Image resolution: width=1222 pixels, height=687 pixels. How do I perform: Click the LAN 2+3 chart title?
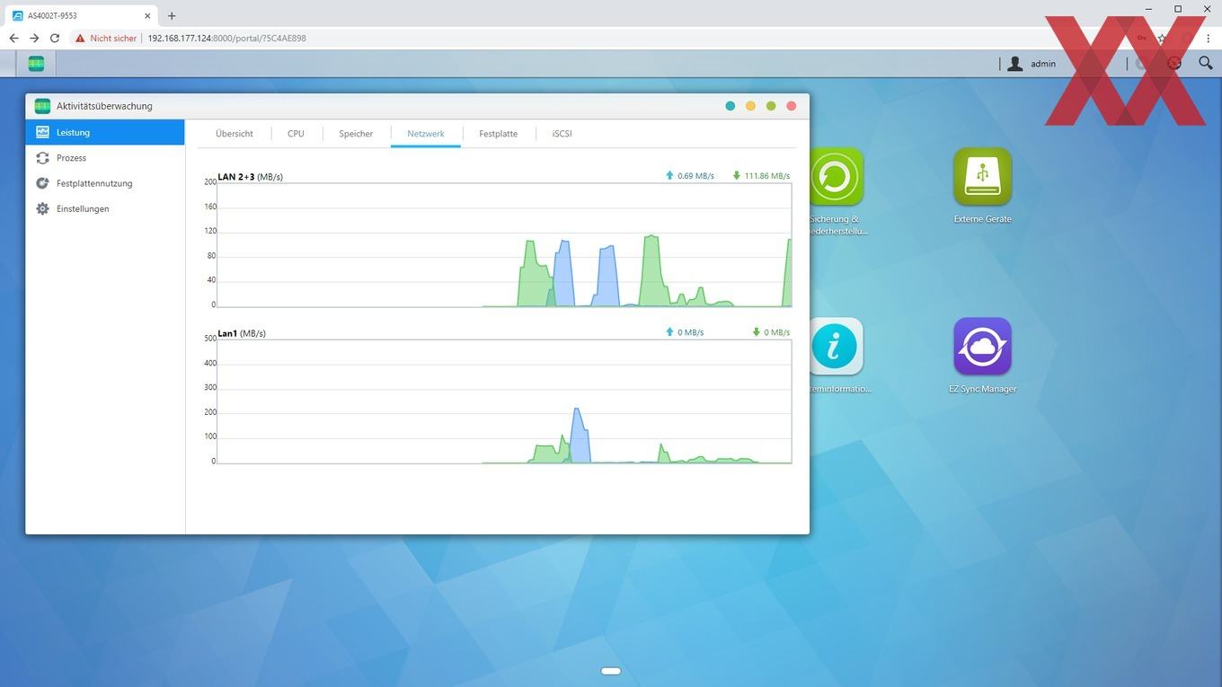point(250,177)
